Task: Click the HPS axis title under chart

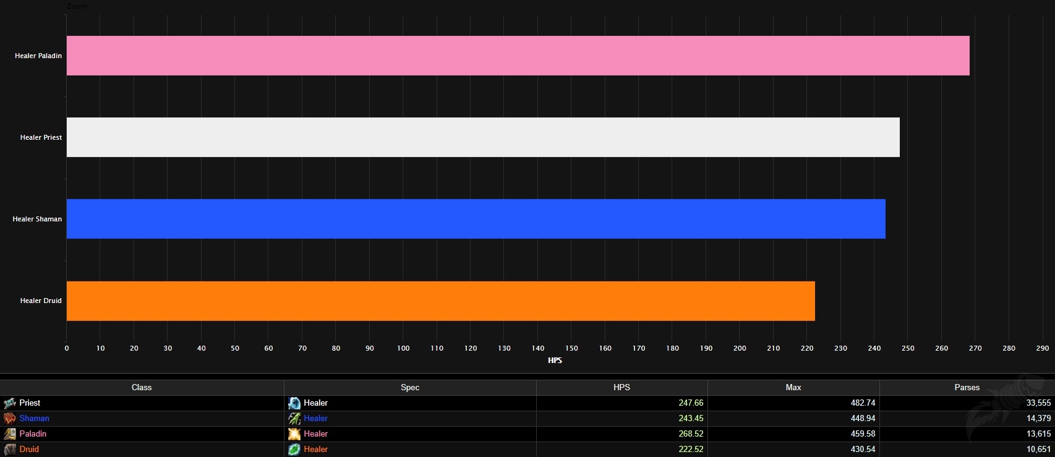Action: click(555, 361)
